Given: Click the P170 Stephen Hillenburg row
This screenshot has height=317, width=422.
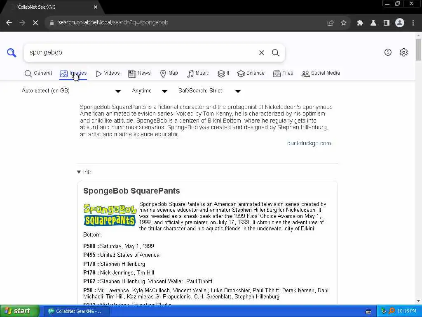Looking at the screenshot, I should 114,264.
